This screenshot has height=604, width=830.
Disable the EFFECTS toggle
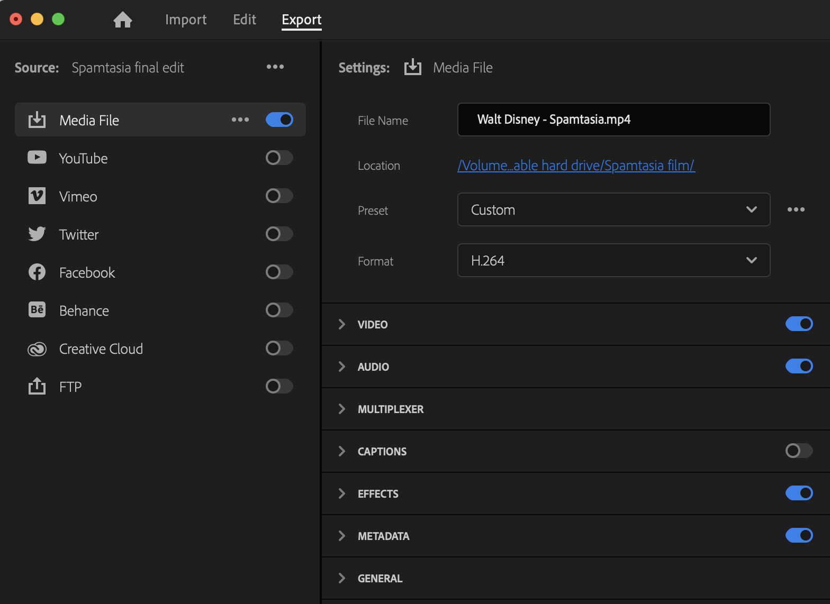coord(799,493)
